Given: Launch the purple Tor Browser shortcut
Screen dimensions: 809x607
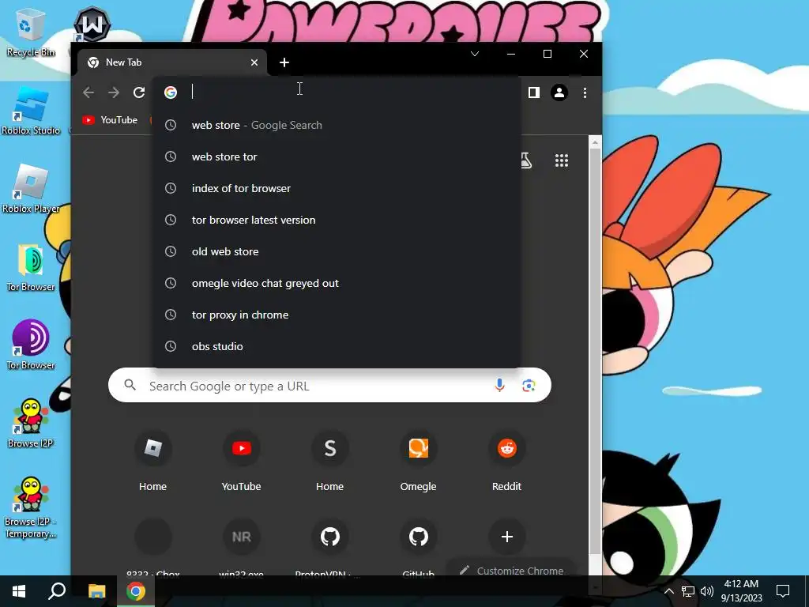Looking at the screenshot, I should click(31, 345).
